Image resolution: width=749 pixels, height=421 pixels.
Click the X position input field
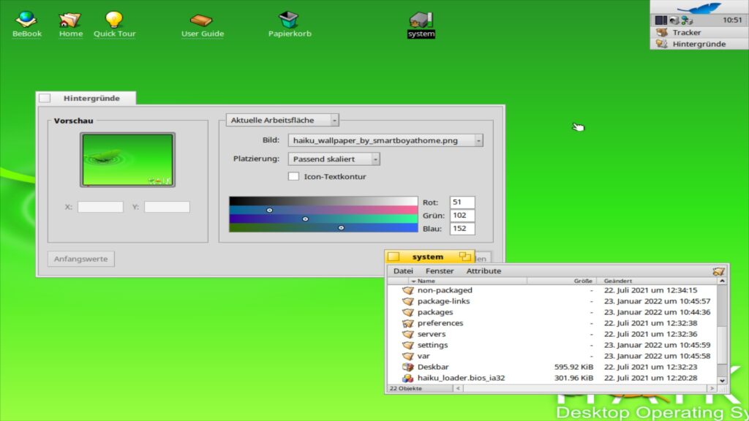coord(100,207)
